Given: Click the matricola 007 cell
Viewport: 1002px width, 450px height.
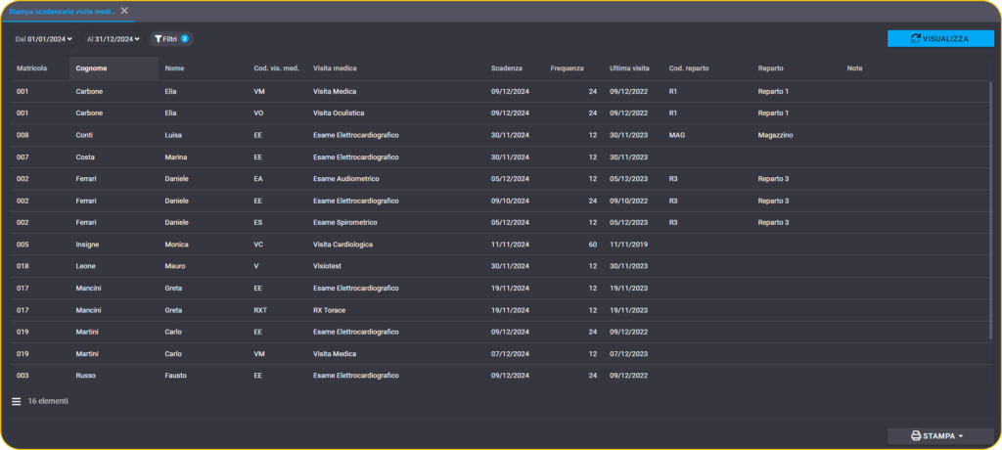Looking at the screenshot, I should [23, 157].
